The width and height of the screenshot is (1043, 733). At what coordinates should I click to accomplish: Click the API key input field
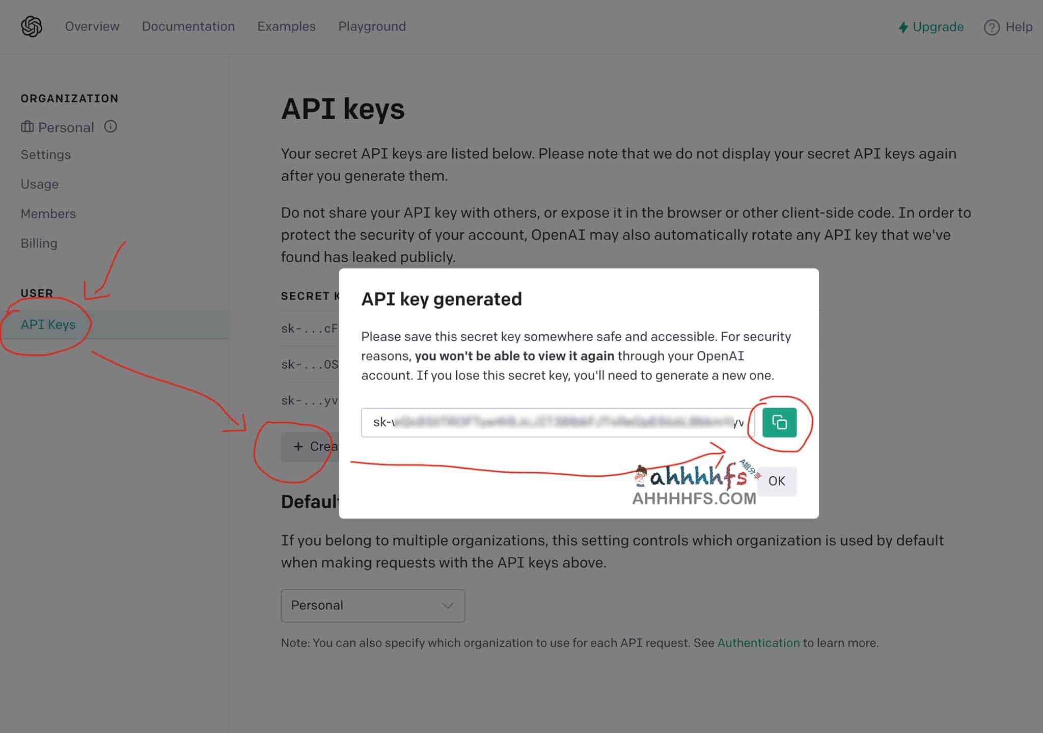(554, 422)
